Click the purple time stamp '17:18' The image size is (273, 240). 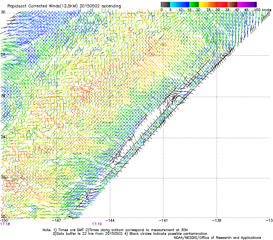(5, 224)
